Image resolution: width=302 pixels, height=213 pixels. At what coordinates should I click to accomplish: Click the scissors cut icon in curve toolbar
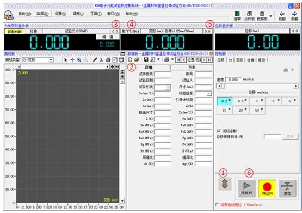[x=101, y=60]
